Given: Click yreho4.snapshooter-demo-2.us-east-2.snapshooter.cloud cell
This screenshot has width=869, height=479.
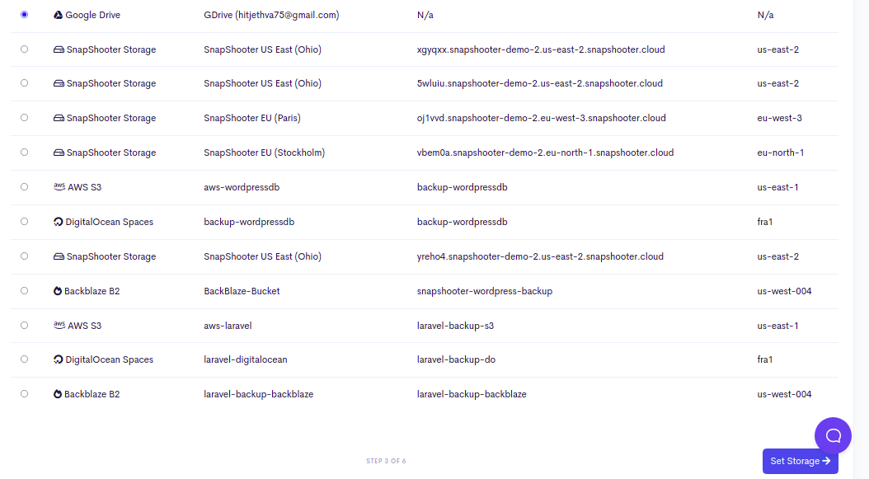Looking at the screenshot, I should (x=540, y=256).
